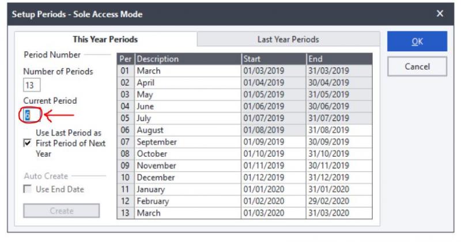Select the August description cell
This screenshot has height=242, width=461.
pyautogui.click(x=188, y=130)
